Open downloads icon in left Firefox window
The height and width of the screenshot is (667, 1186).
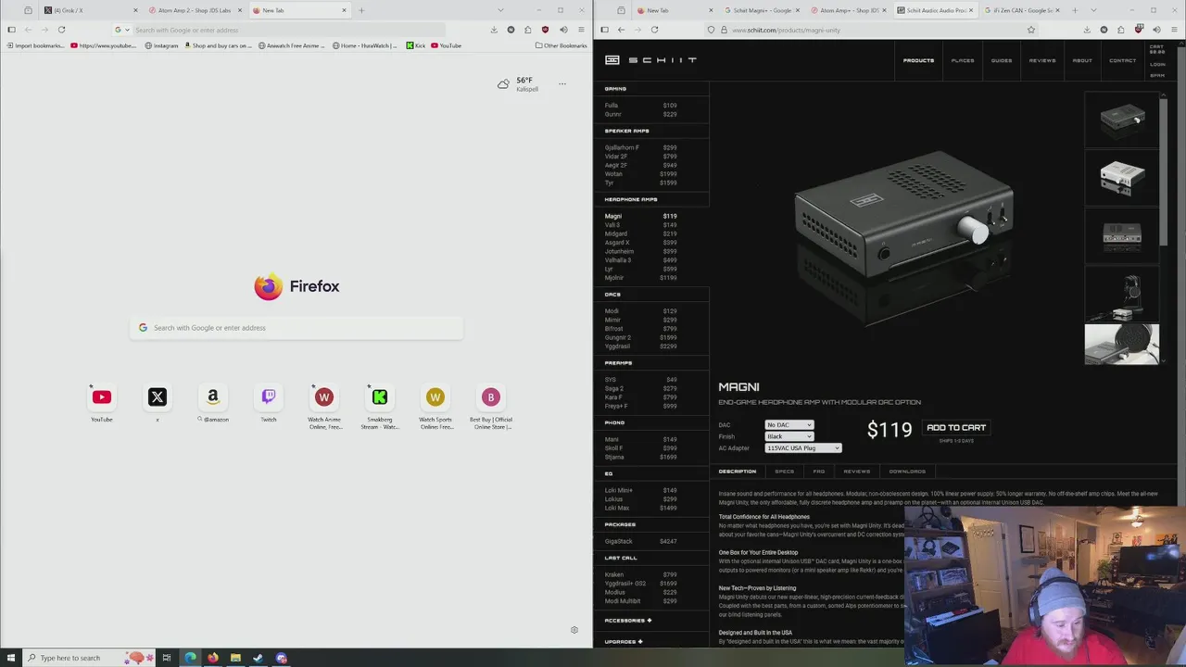(x=494, y=30)
